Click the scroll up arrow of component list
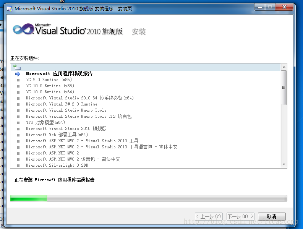The image size is (303, 229). (284, 67)
